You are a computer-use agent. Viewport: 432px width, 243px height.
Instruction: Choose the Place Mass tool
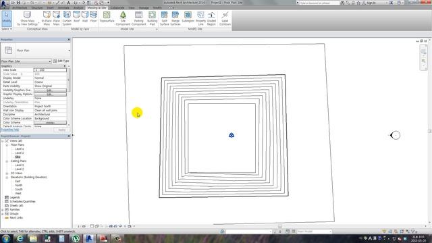pos(57,18)
